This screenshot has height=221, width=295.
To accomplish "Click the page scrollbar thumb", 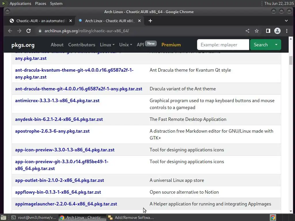I will point(291,60).
